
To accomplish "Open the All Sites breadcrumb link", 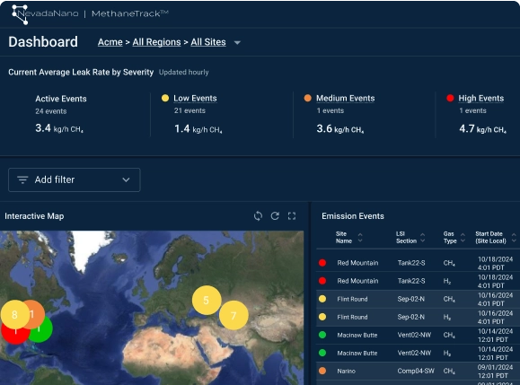I will 208,42.
